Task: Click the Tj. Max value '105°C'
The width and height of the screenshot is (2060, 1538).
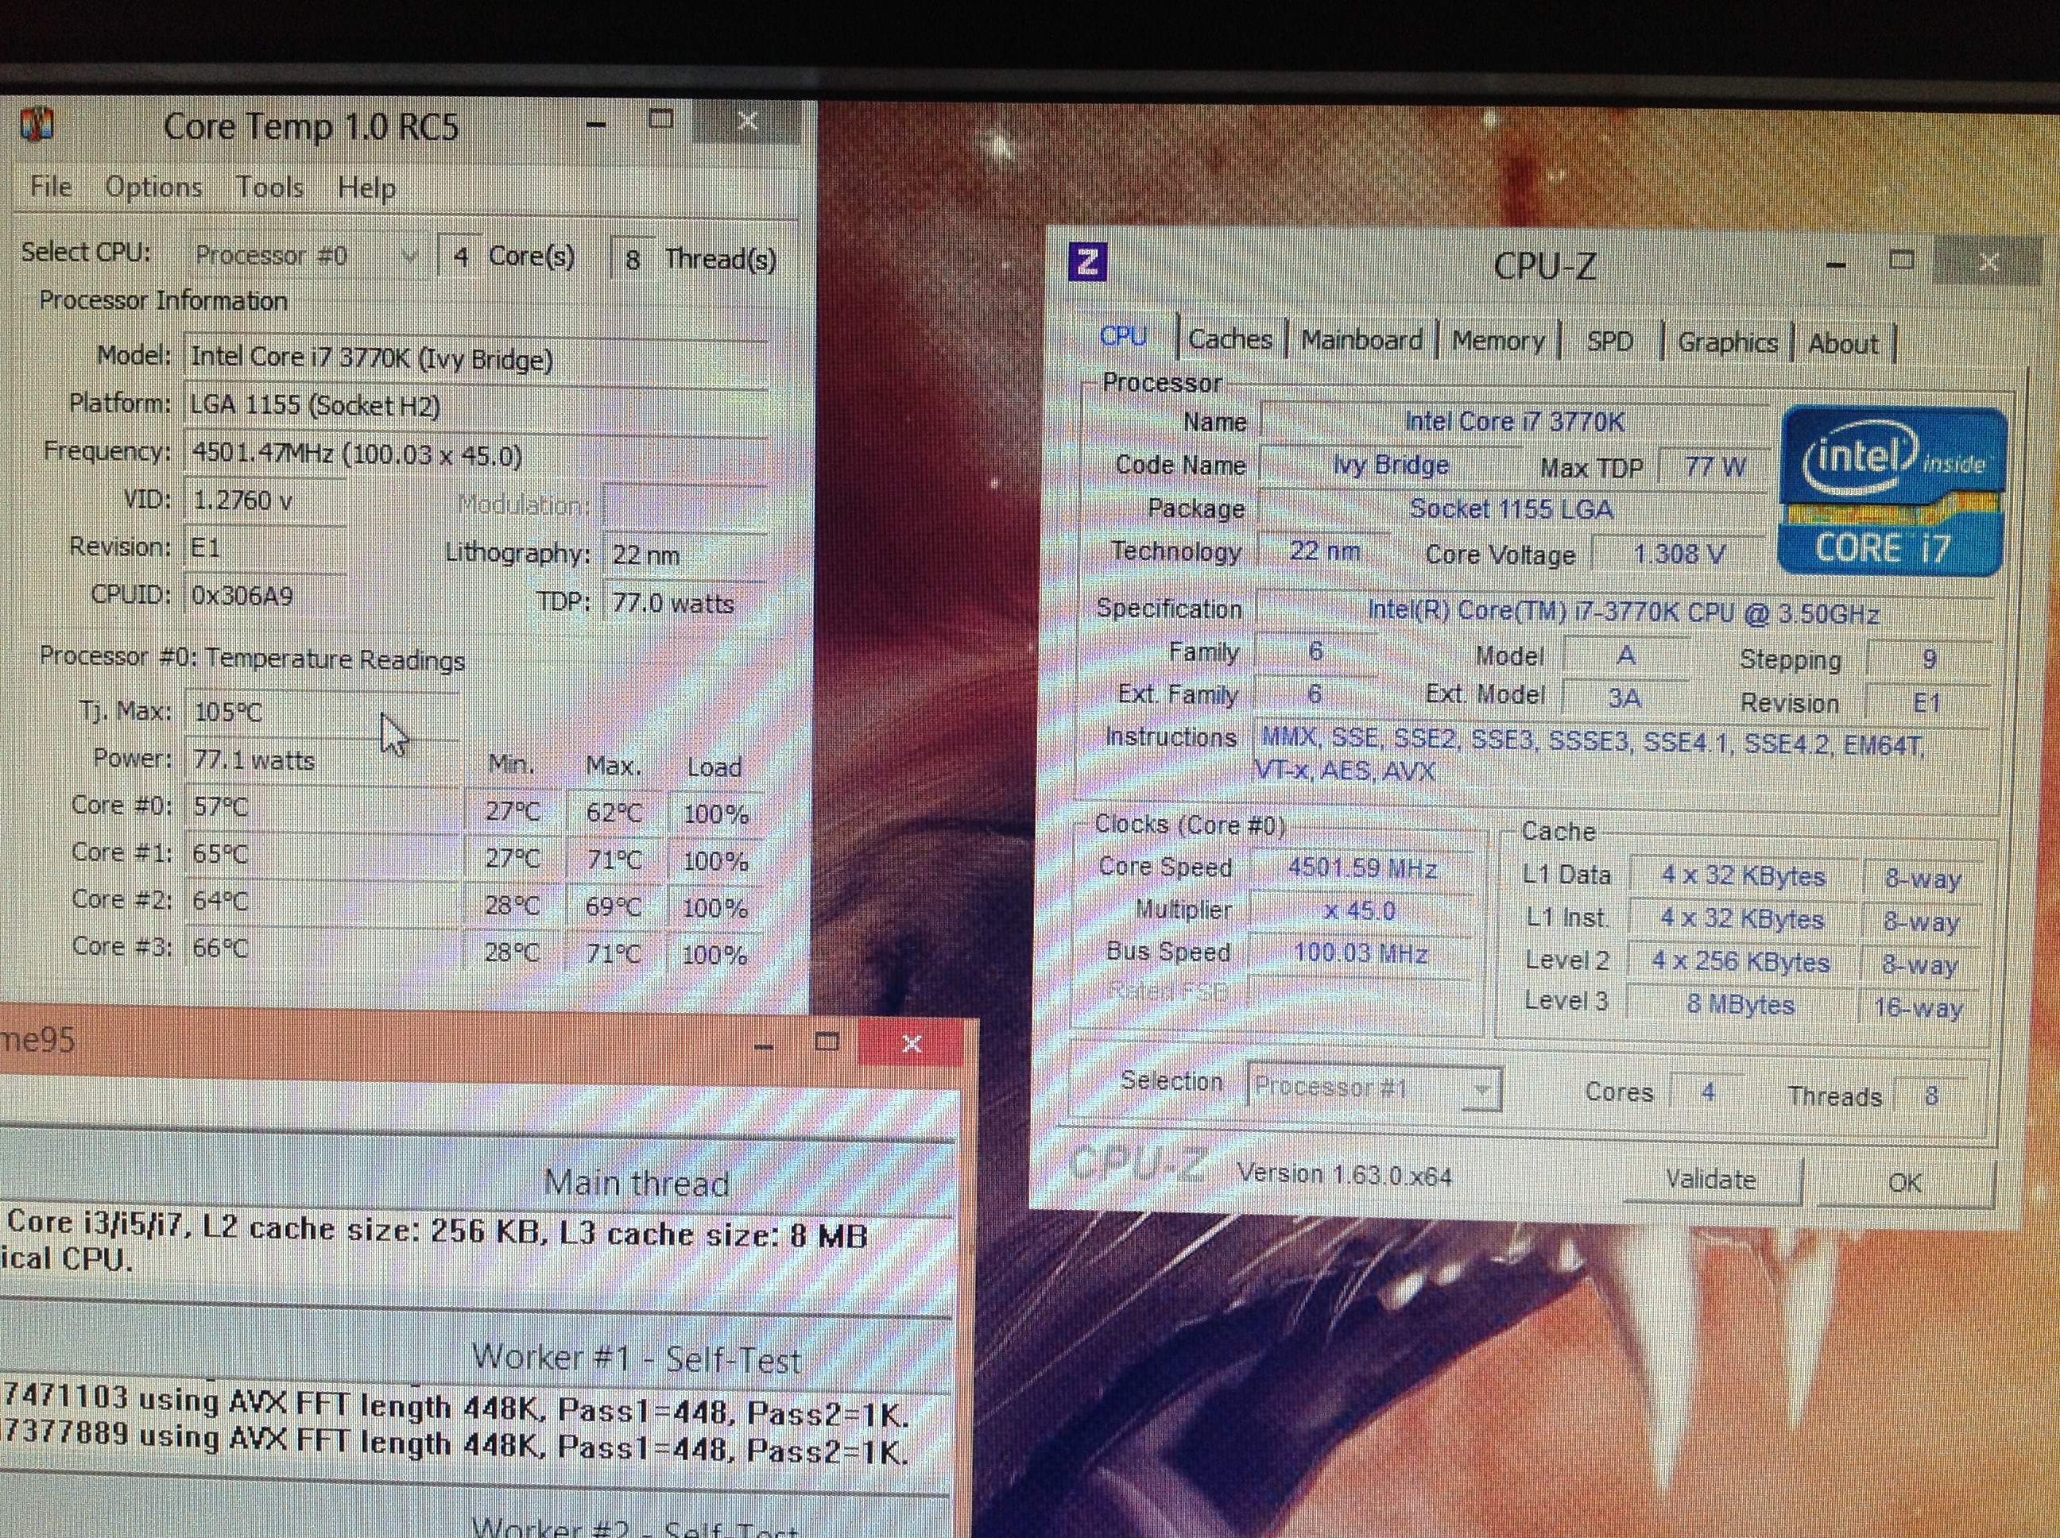Action: click(x=321, y=713)
